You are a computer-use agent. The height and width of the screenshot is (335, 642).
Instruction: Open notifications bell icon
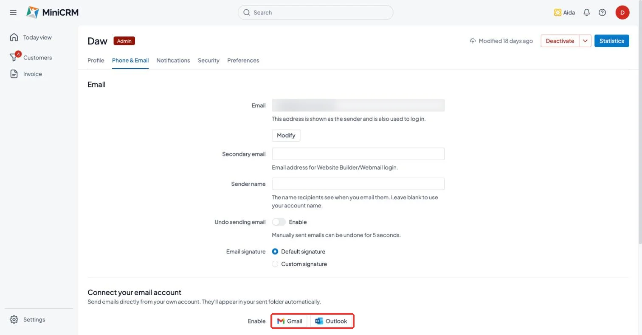coord(586,12)
